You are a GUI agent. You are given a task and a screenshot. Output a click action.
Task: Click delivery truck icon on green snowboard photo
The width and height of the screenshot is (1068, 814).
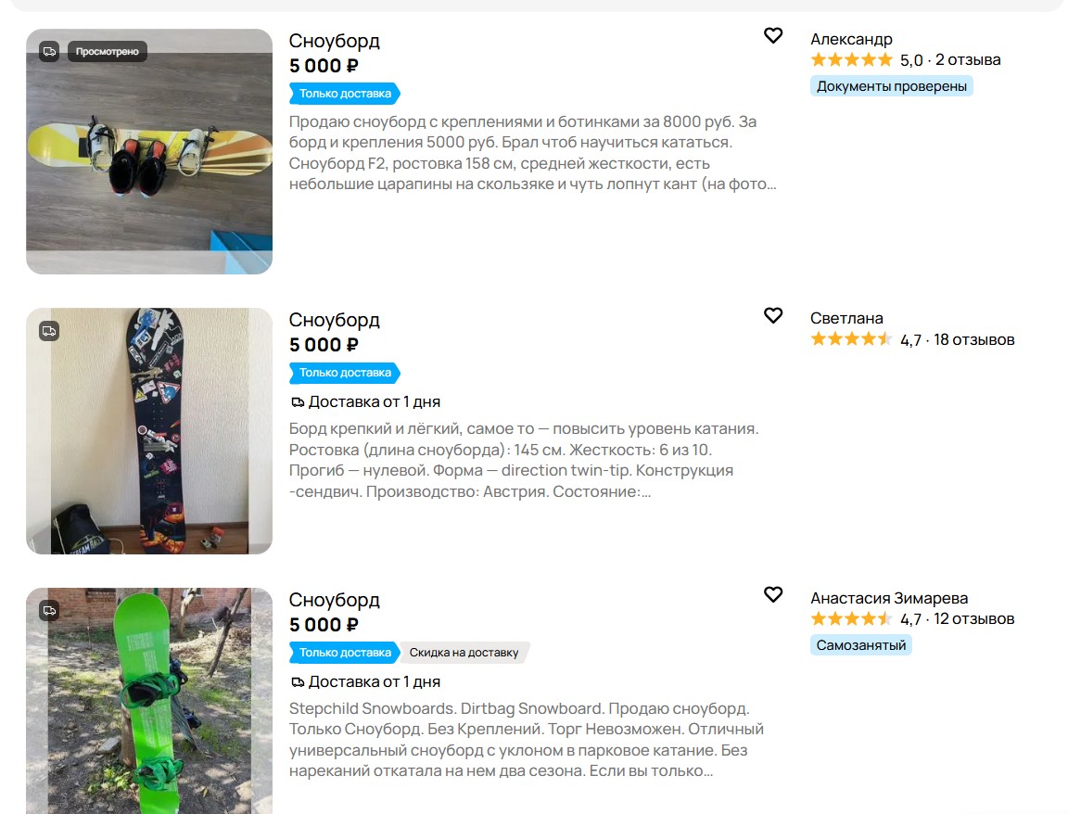click(49, 610)
